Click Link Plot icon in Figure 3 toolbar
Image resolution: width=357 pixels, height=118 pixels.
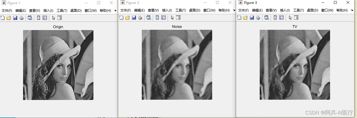(x=266, y=18)
